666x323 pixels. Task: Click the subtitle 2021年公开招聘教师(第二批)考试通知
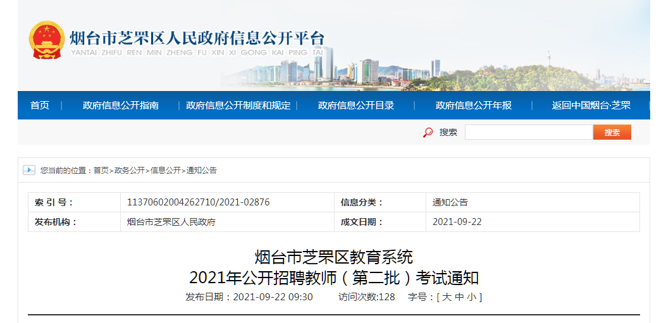[x=334, y=278]
